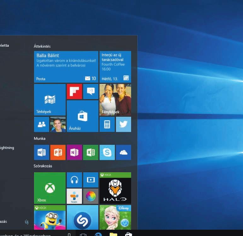This screenshot has width=243, height=236.
Task: Launch the red Flipboard tile
Action: click(x=74, y=91)
